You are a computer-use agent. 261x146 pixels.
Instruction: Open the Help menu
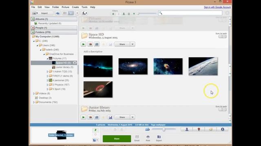(x=93, y=7)
